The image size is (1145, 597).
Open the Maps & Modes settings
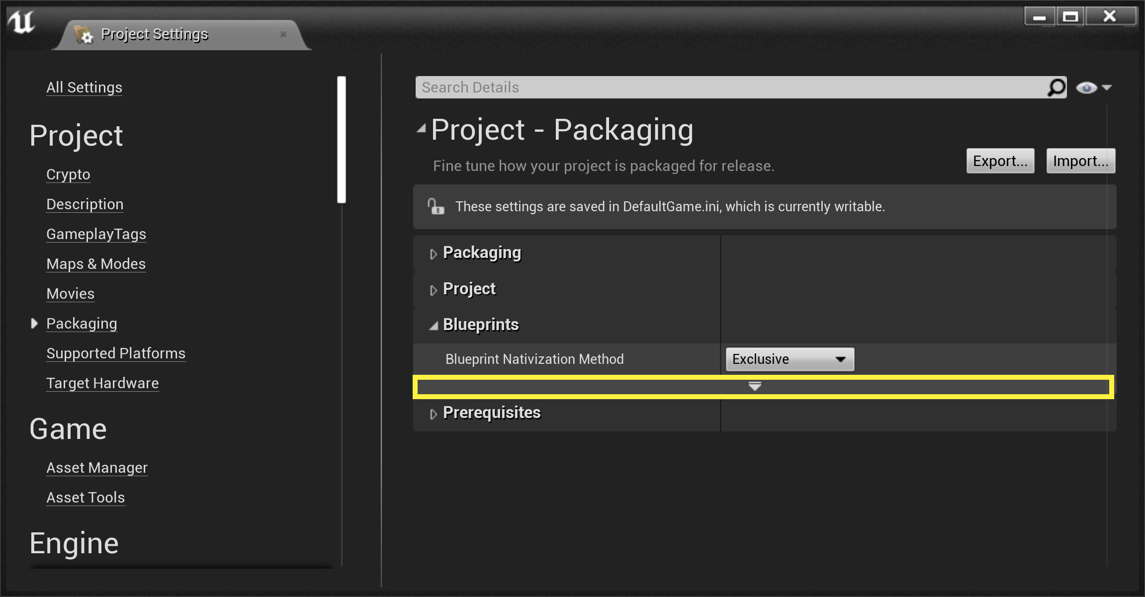[x=96, y=264]
